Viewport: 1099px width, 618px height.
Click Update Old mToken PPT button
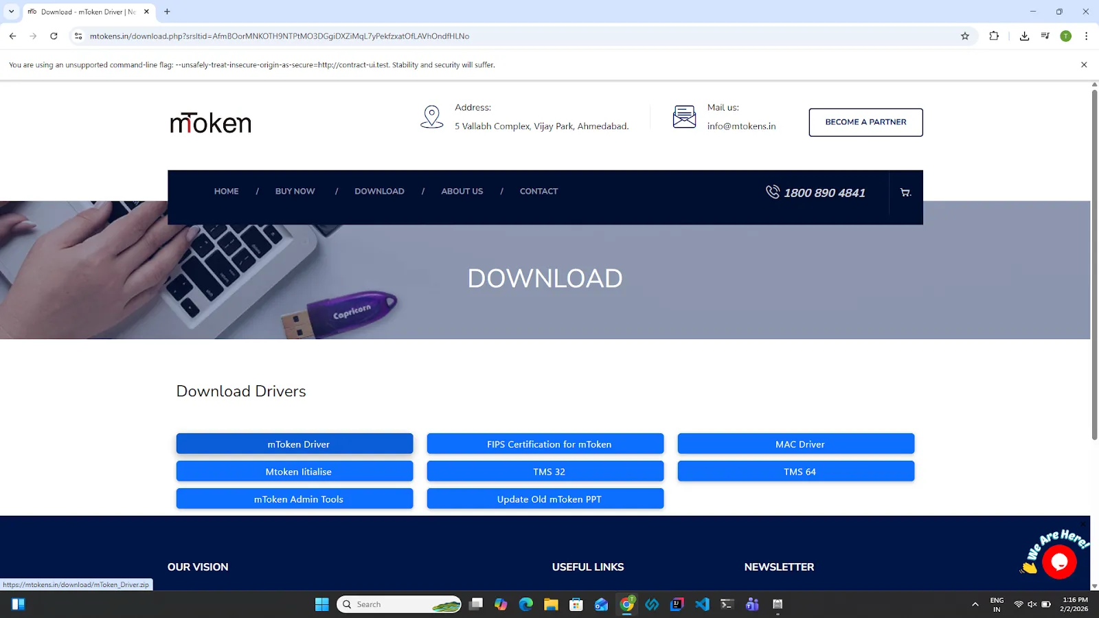coord(545,499)
